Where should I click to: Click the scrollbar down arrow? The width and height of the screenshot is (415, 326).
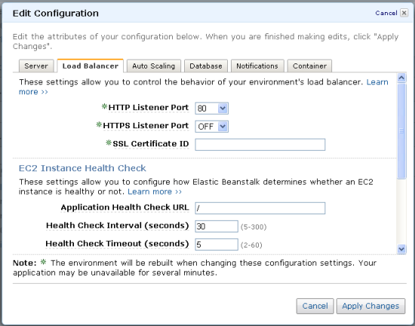click(401, 249)
